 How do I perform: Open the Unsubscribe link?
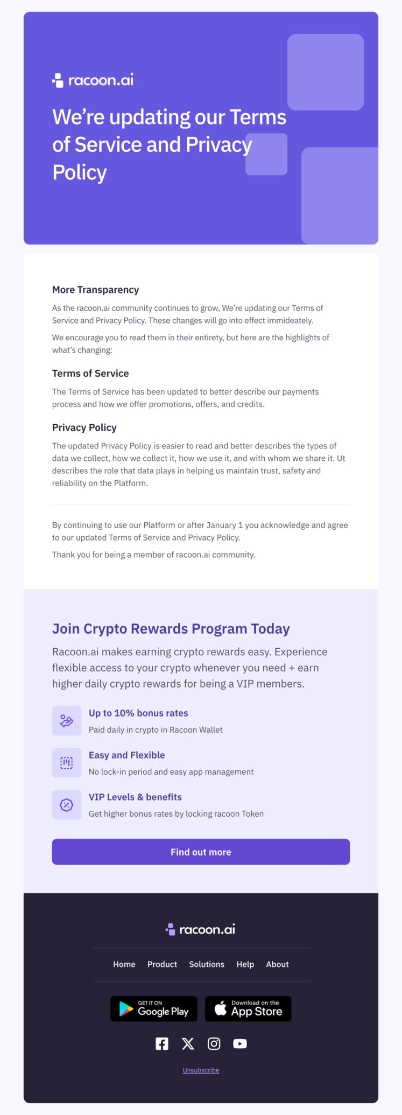[x=201, y=1070]
